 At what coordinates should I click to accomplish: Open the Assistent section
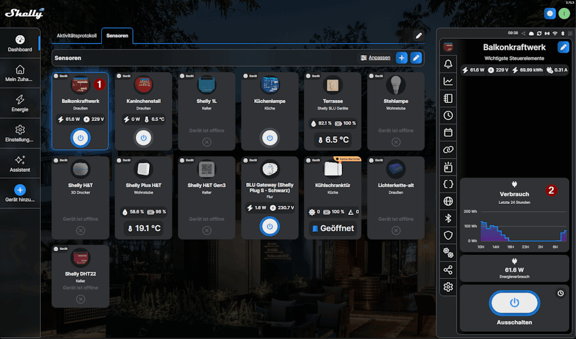click(x=20, y=163)
